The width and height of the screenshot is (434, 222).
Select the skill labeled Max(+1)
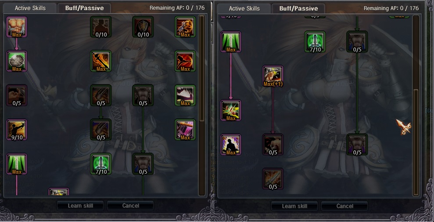[x=273, y=76]
